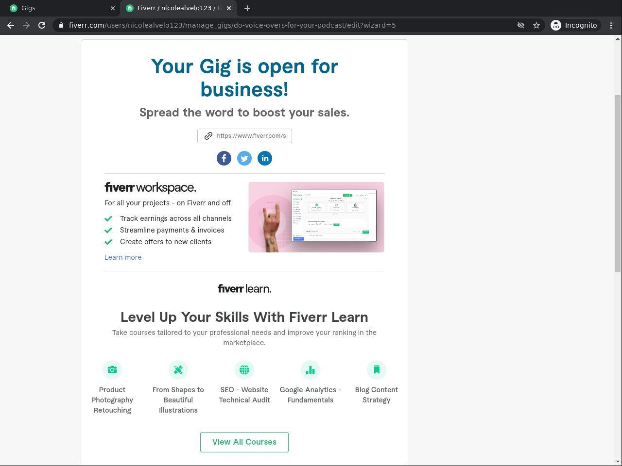
Task: Click 'Spread the word to boost your sales.' text
Action: (244, 113)
